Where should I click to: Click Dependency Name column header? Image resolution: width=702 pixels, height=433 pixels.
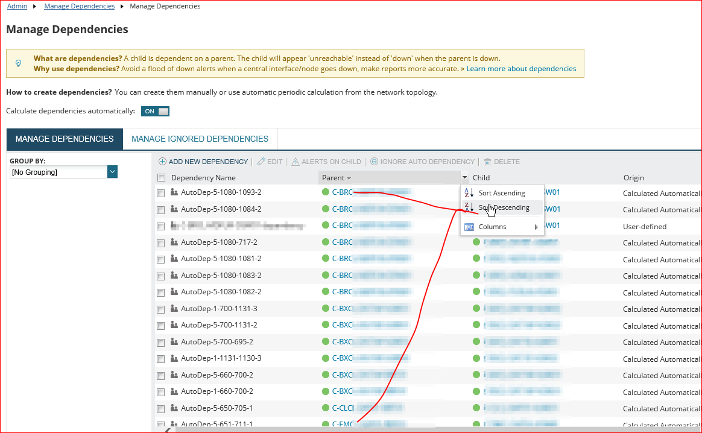(203, 178)
